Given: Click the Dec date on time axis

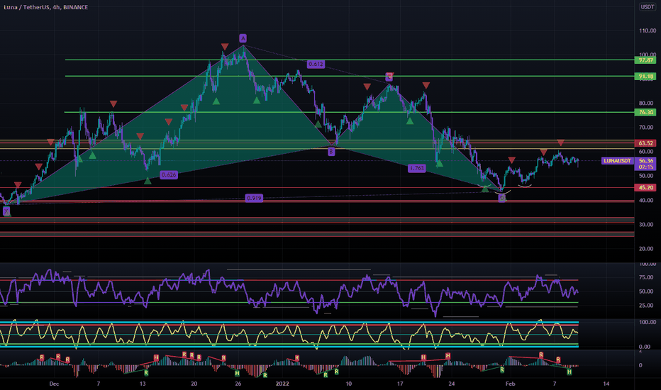Looking at the screenshot, I should click(x=54, y=384).
